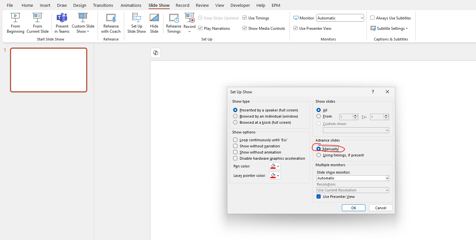Select the From slides radio button
Viewport: 476px width, 240px height.
pos(319,116)
